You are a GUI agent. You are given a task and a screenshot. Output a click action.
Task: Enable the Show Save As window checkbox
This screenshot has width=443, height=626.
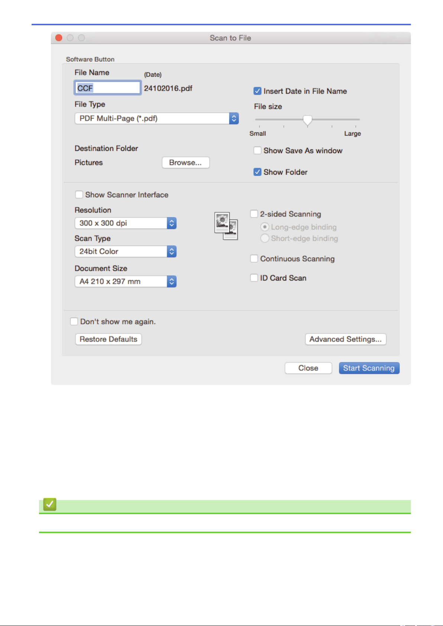tap(257, 150)
